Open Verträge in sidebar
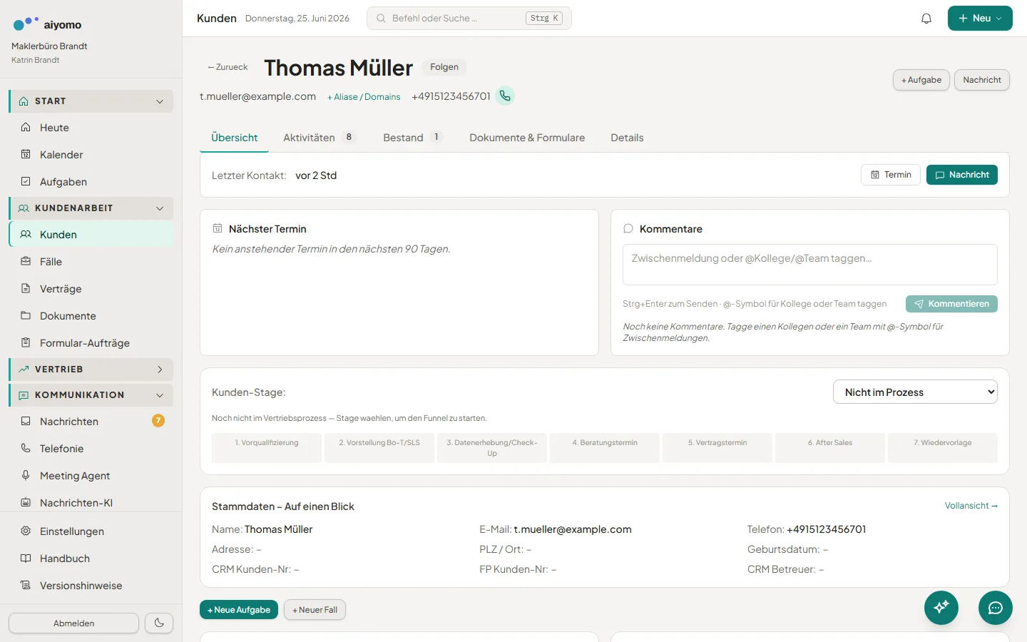Screen dimensions: 1027x642 point(91,289)
